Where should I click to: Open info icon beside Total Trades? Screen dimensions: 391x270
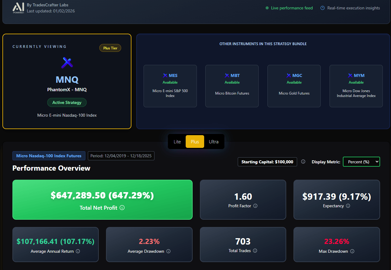click(255, 251)
